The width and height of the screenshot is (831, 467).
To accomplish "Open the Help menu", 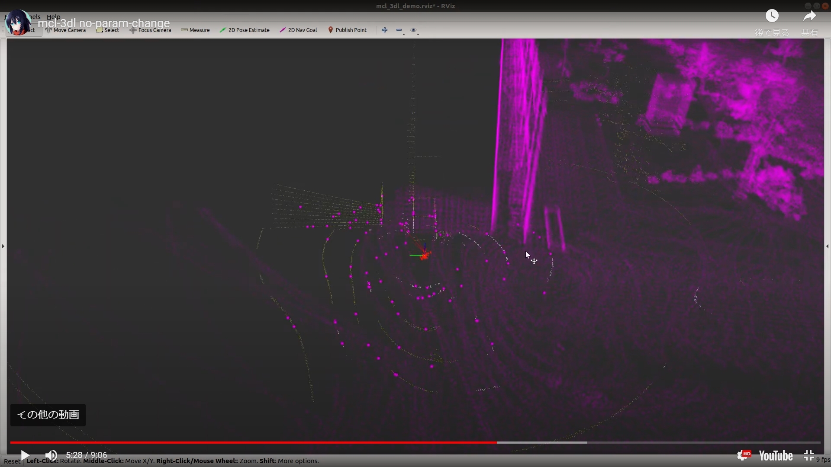I will (53, 17).
